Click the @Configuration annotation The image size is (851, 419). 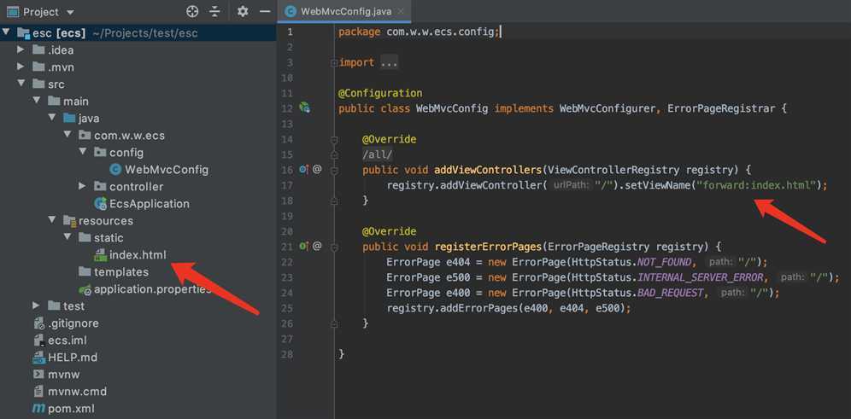point(380,93)
